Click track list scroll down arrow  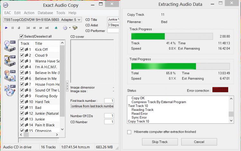click(x=62, y=129)
